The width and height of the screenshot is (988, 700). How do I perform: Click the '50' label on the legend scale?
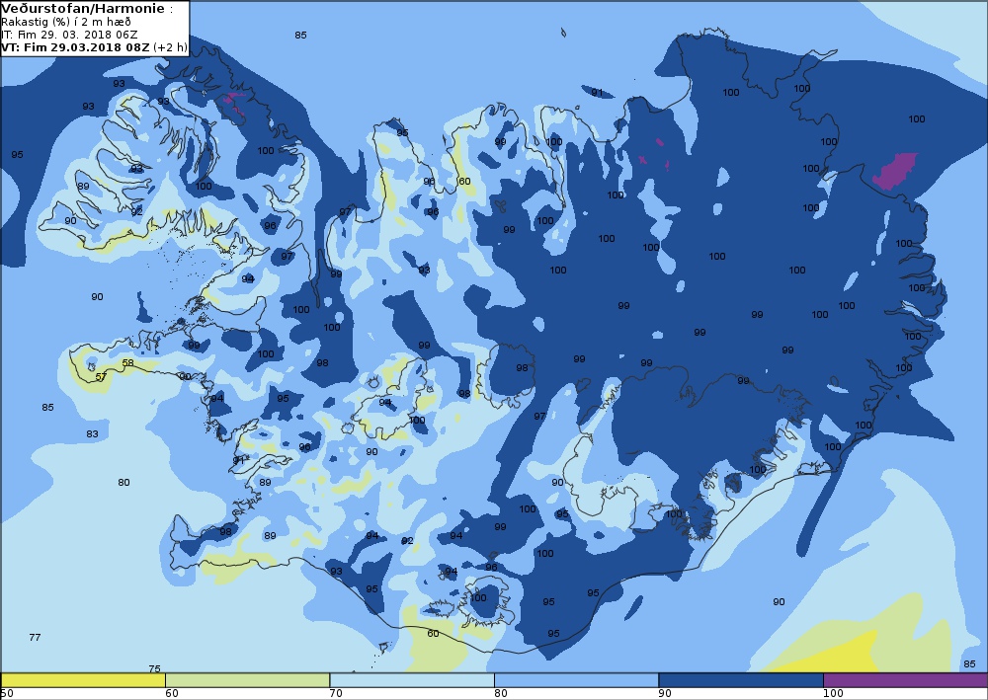(x=6, y=693)
